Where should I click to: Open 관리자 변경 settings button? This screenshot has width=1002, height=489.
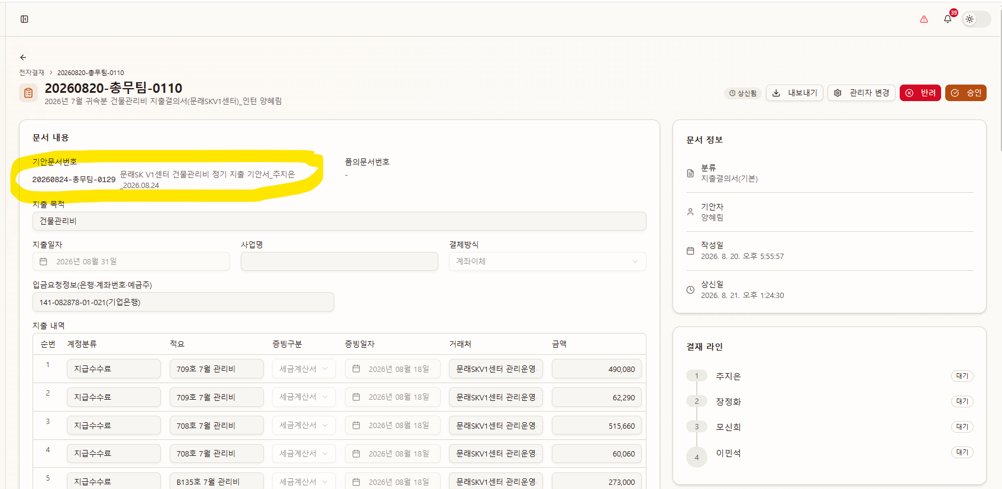[861, 93]
